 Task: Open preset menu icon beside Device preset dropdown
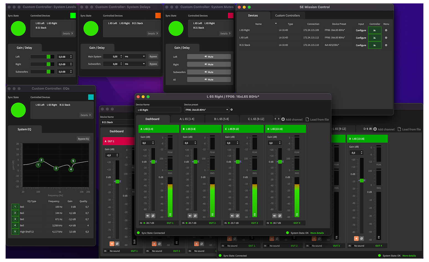(x=232, y=110)
